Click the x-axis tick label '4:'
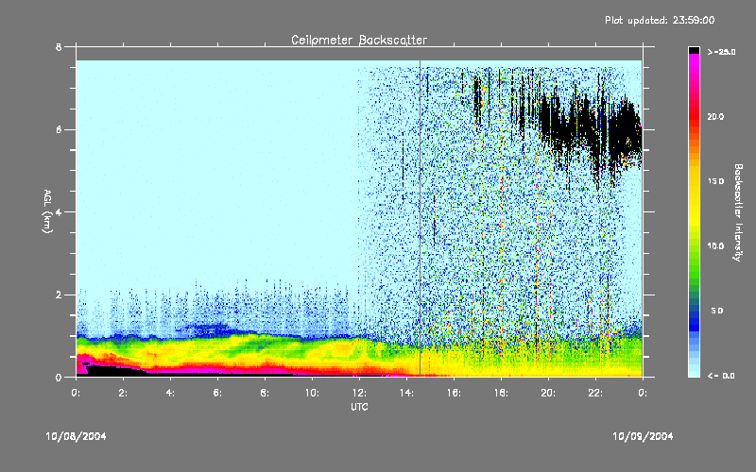 click(x=171, y=393)
